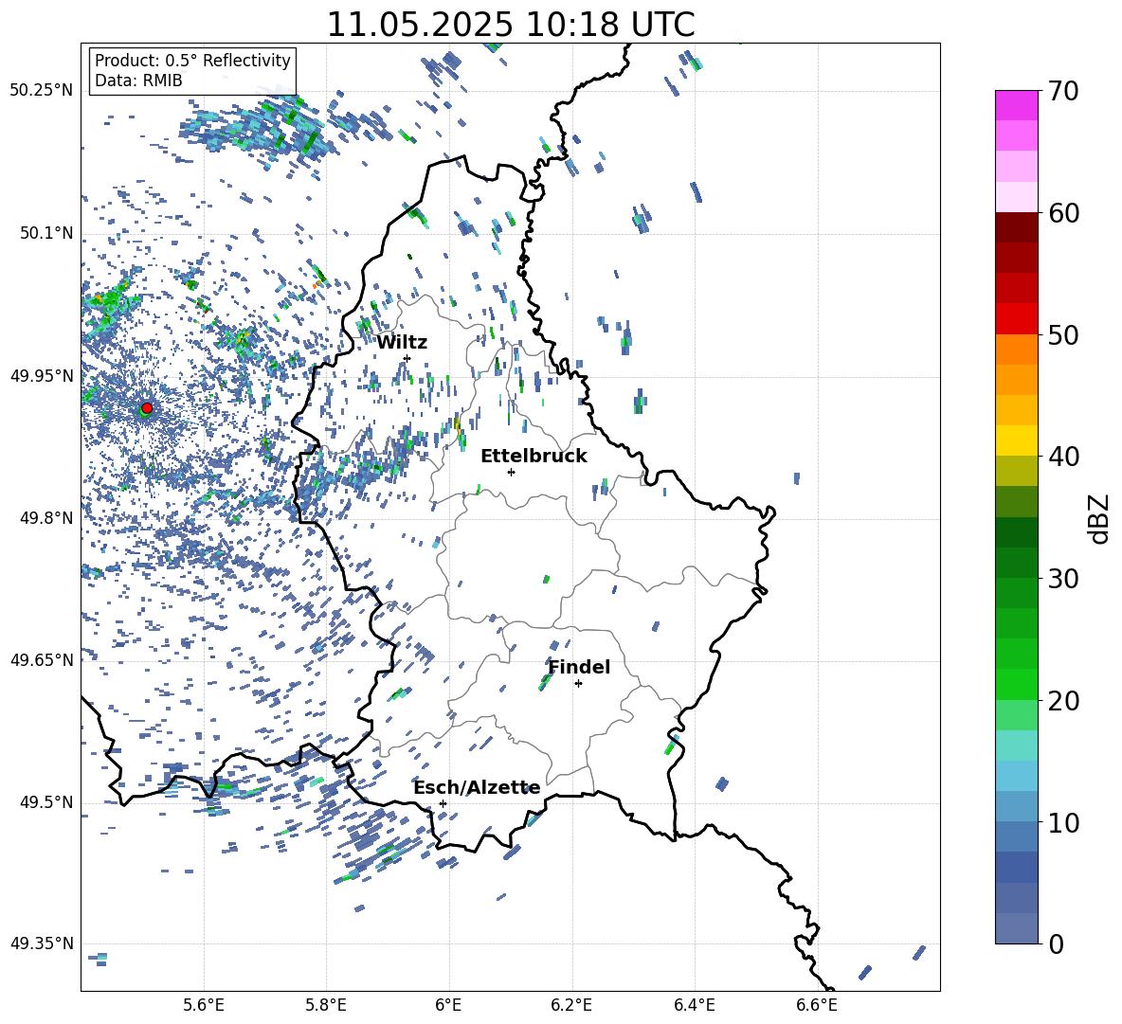Click the 40 colorbar tick label
This screenshot has height=1024, width=1122.
[x=1063, y=457]
